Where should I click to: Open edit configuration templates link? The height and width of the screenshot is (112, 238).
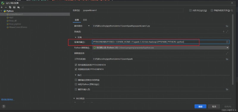point(8,100)
